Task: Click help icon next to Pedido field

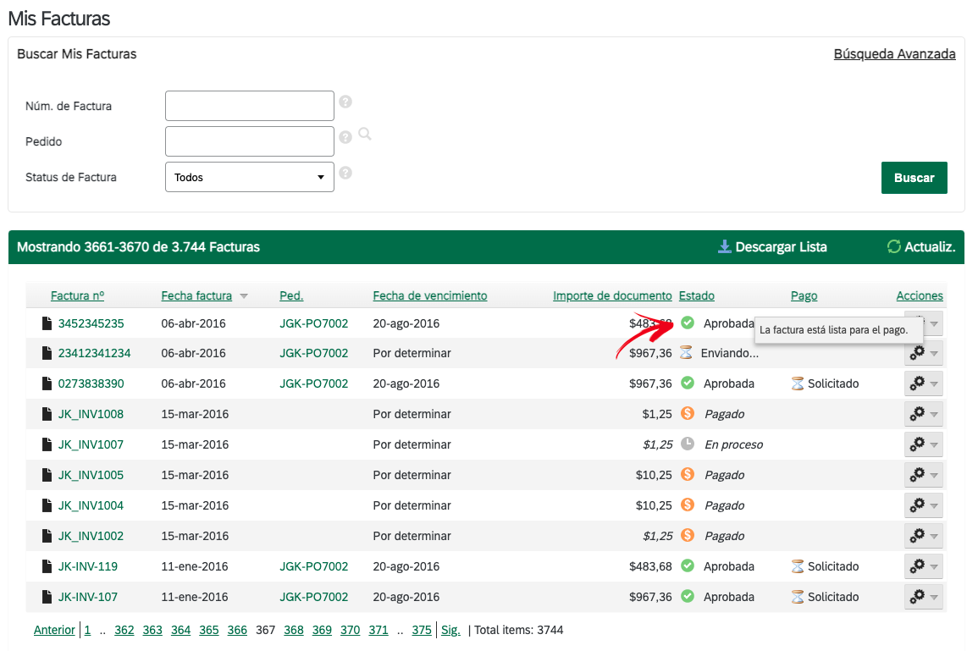Action: click(x=345, y=137)
